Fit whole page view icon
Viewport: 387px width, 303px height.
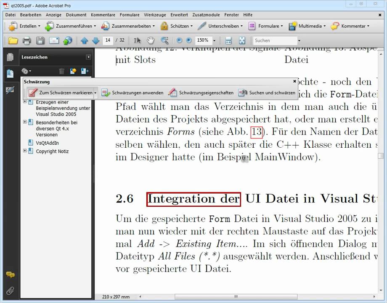tap(242, 40)
